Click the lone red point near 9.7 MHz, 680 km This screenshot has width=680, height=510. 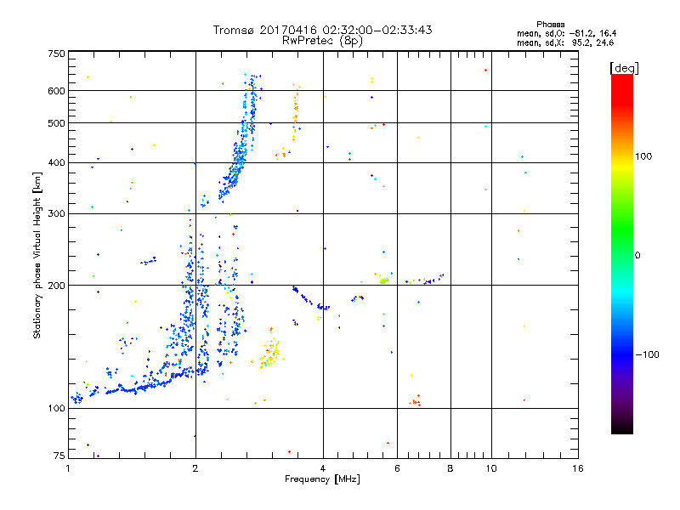point(485,70)
